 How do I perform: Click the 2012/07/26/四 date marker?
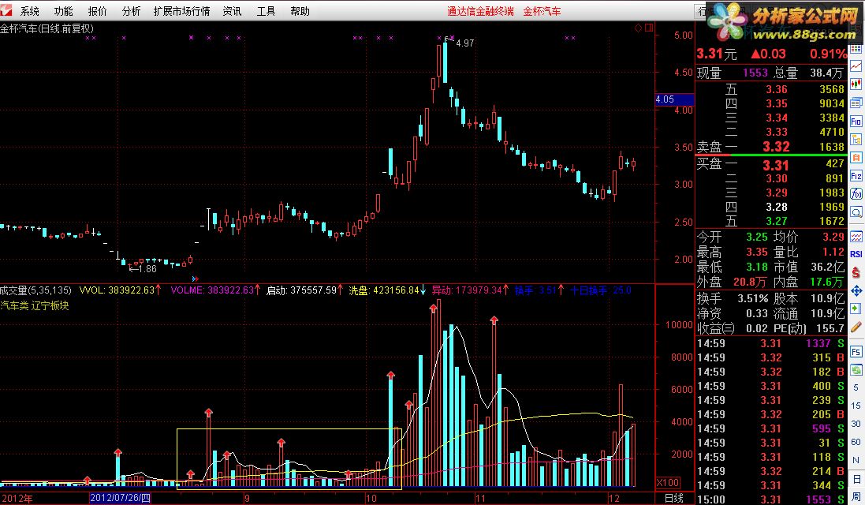121,499
